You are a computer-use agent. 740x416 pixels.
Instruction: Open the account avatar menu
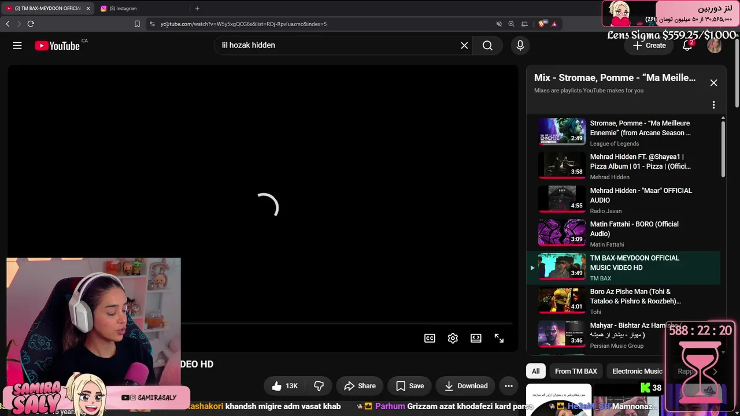715,46
